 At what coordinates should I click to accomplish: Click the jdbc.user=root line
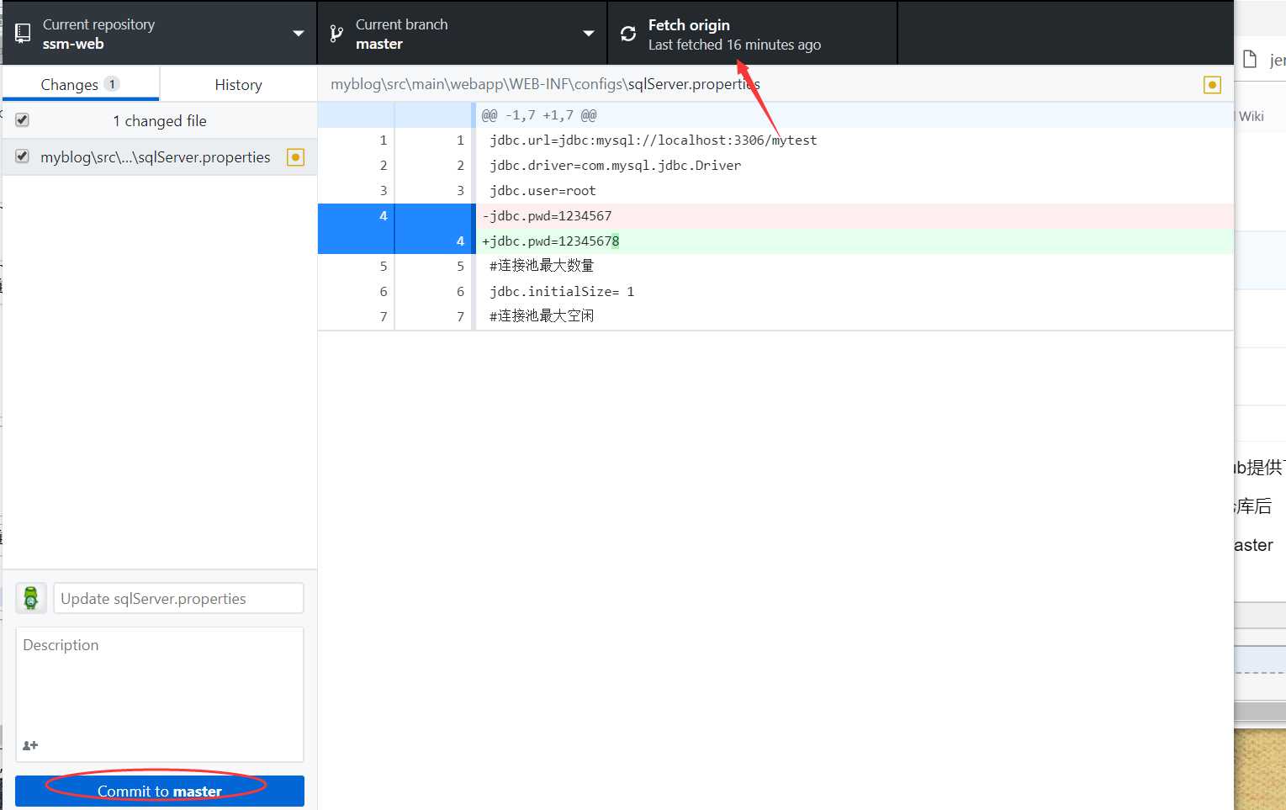542,191
